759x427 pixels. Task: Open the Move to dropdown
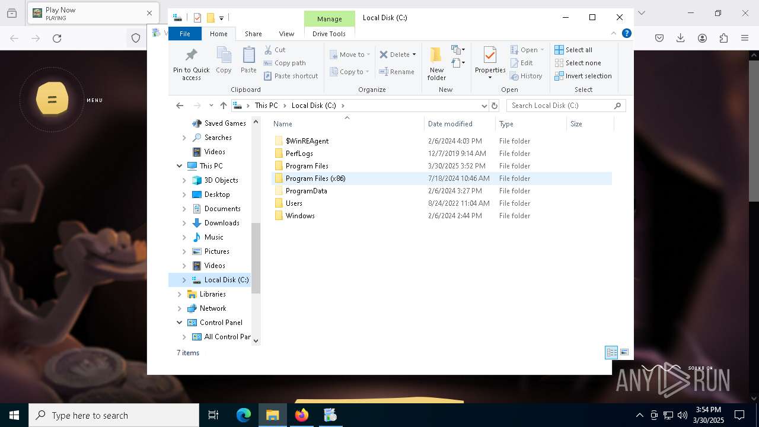click(x=350, y=55)
